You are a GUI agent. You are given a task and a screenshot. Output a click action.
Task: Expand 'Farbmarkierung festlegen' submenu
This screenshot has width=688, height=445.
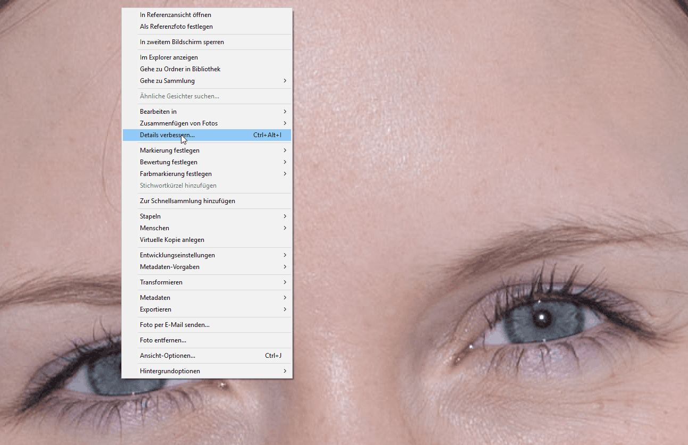176,174
